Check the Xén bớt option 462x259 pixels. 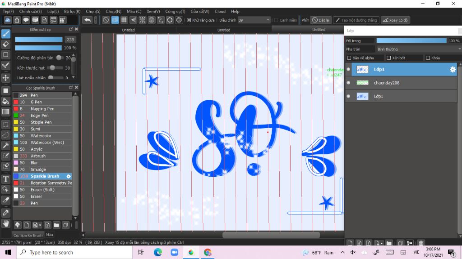coord(388,58)
